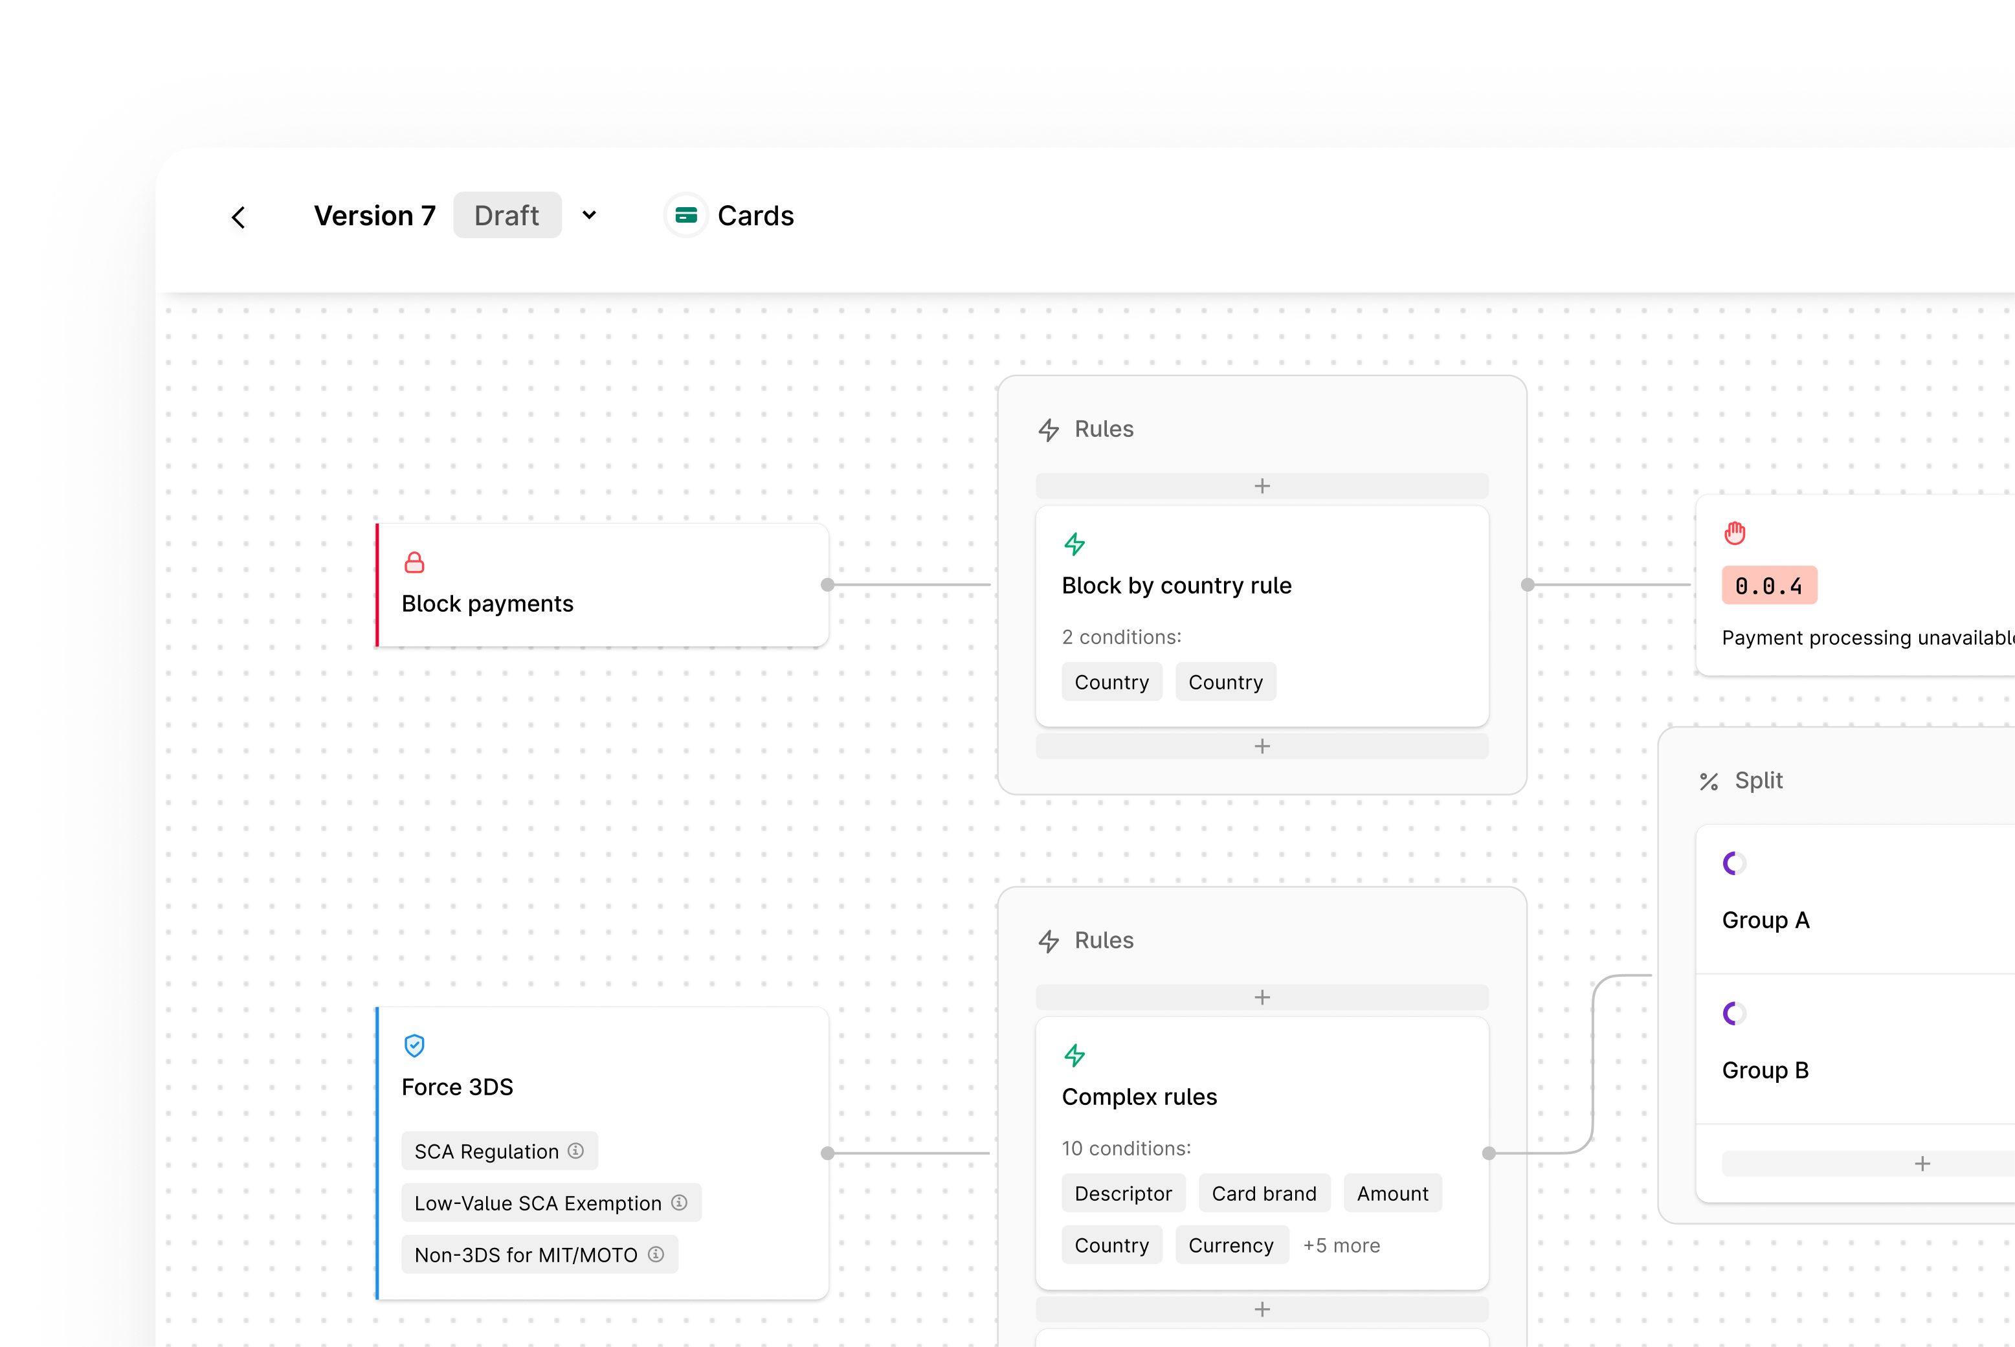The image size is (2015, 1347).
Task: Click the info icon next to SCA Regulation
Action: [576, 1151]
